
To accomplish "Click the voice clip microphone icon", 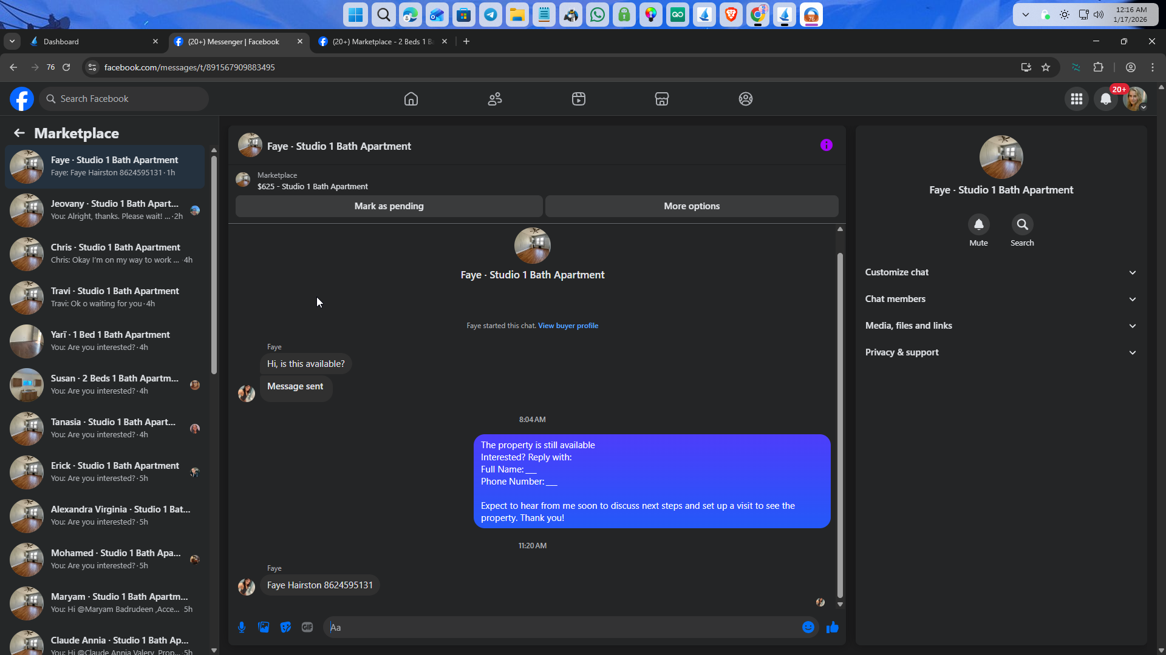I will pyautogui.click(x=242, y=627).
